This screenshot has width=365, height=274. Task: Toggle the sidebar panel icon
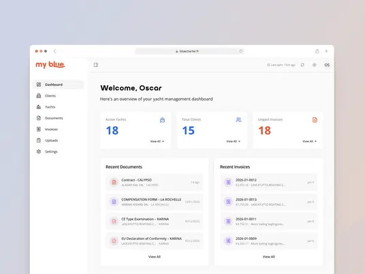[x=95, y=65]
